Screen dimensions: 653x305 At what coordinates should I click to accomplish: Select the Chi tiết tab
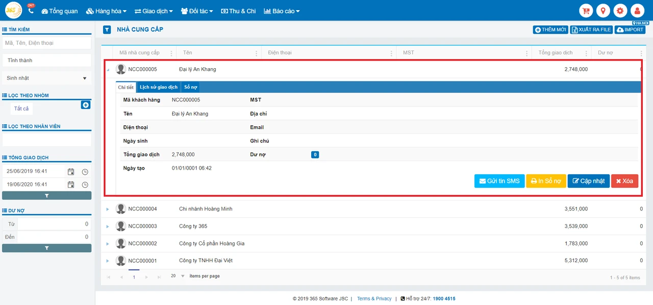coord(125,87)
